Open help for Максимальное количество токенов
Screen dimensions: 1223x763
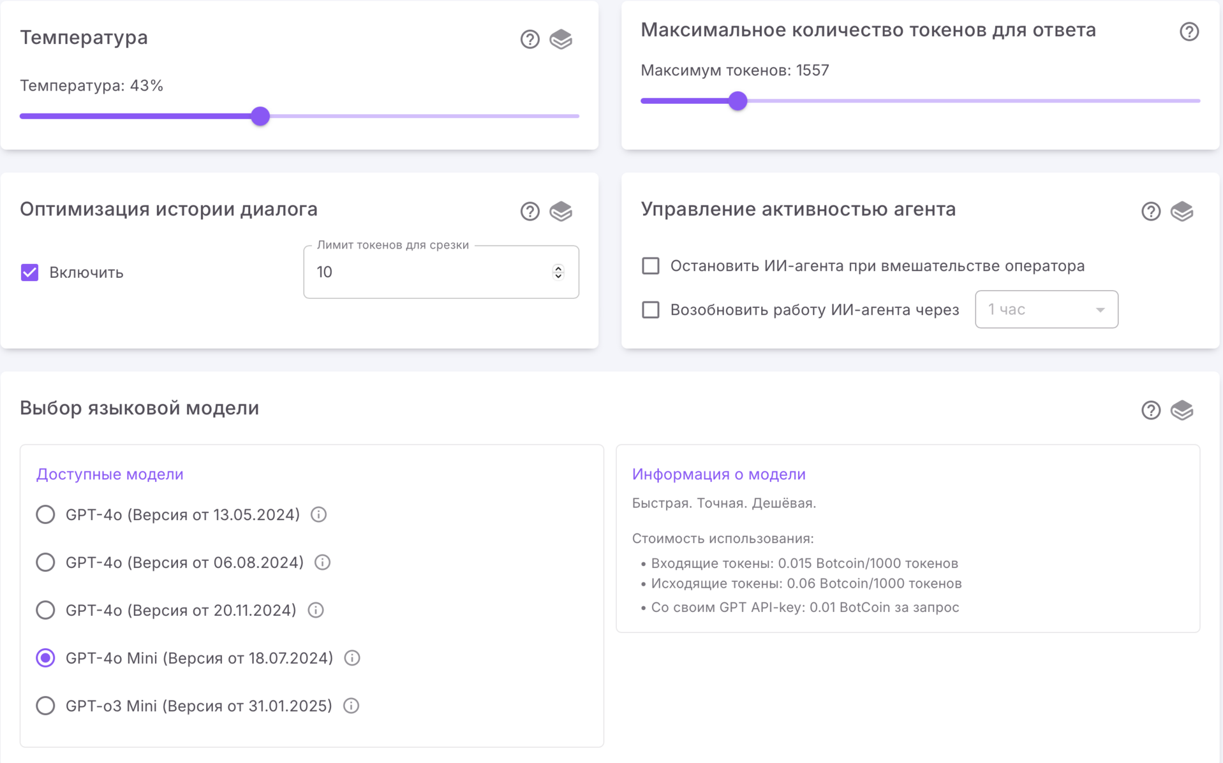pos(1188,31)
